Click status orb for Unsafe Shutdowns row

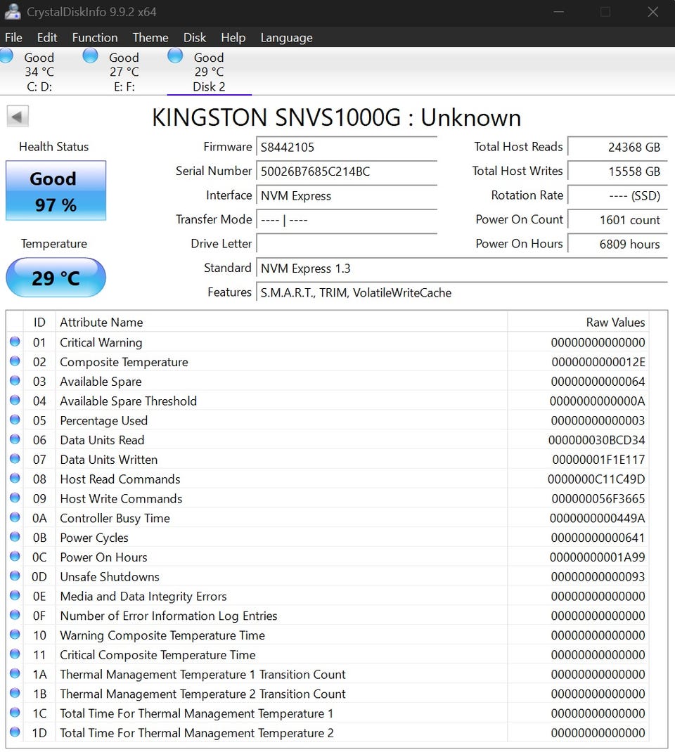[x=15, y=576]
